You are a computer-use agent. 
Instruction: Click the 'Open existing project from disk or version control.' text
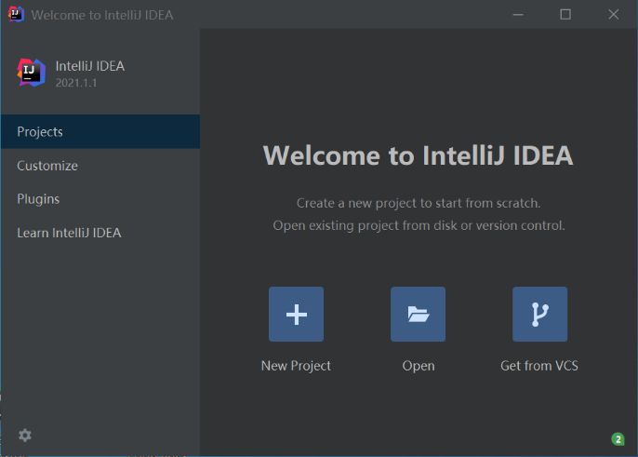coord(419,225)
